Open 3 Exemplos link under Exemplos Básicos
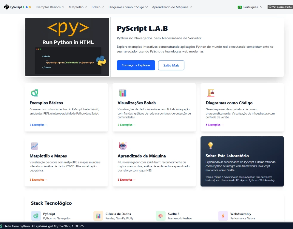Screen dimensions: 293x229 38,125
